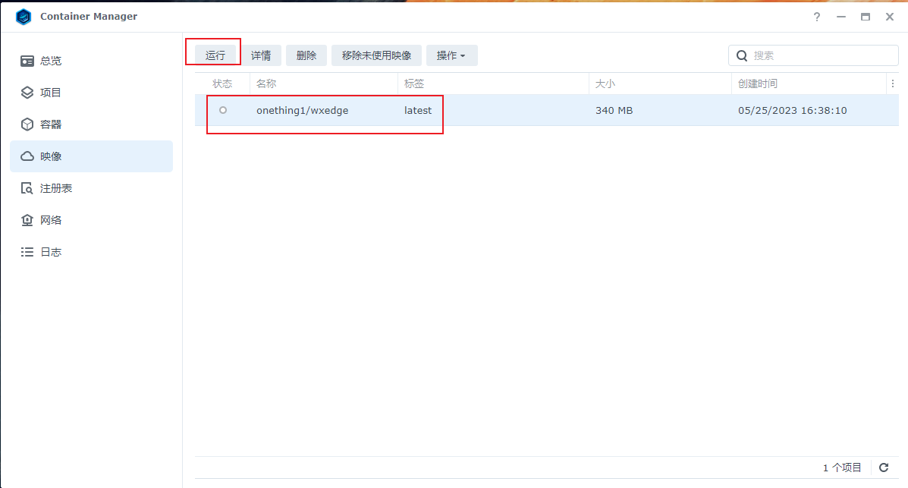Click the 网络 network icon in sidebar

coord(27,220)
